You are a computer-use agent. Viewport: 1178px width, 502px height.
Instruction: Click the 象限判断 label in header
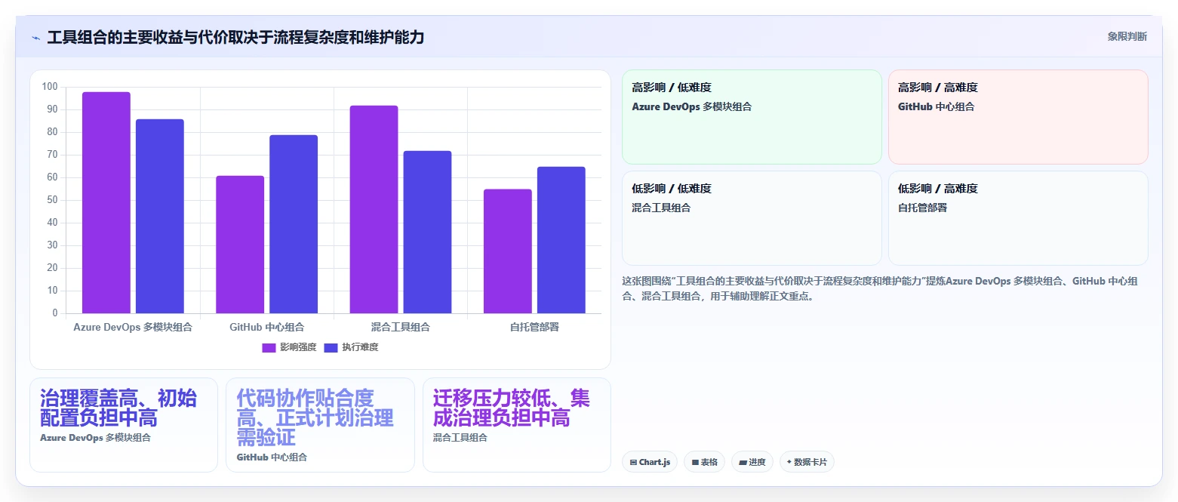[x=1127, y=36]
